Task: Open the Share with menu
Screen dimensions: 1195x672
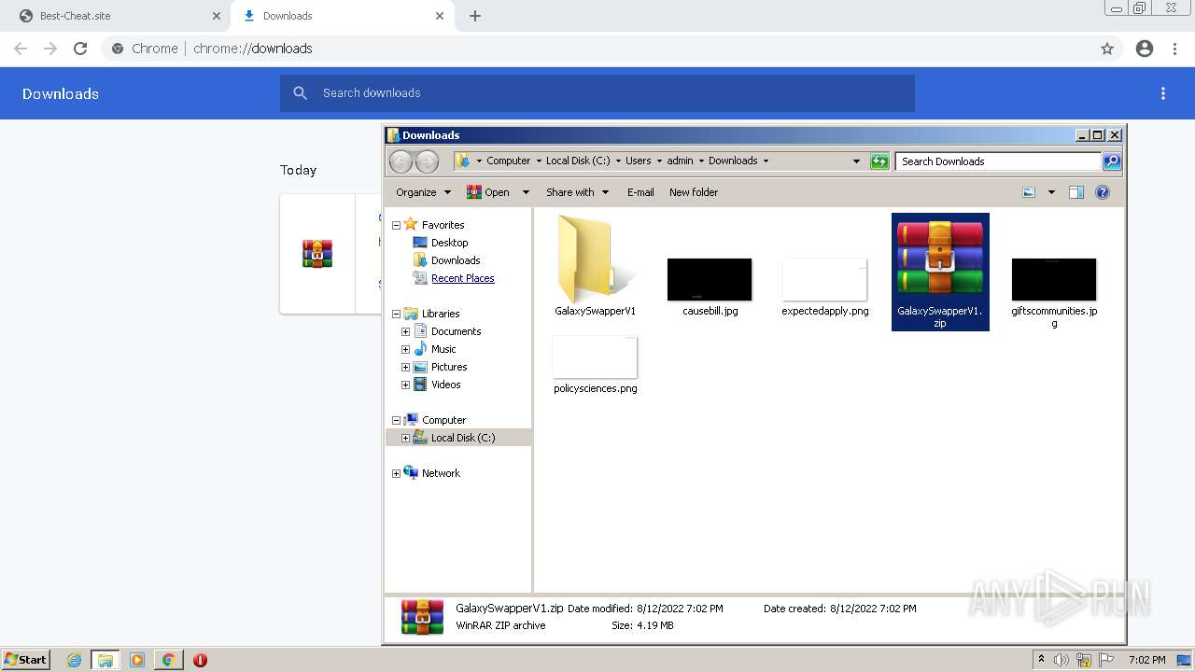Action: (577, 192)
